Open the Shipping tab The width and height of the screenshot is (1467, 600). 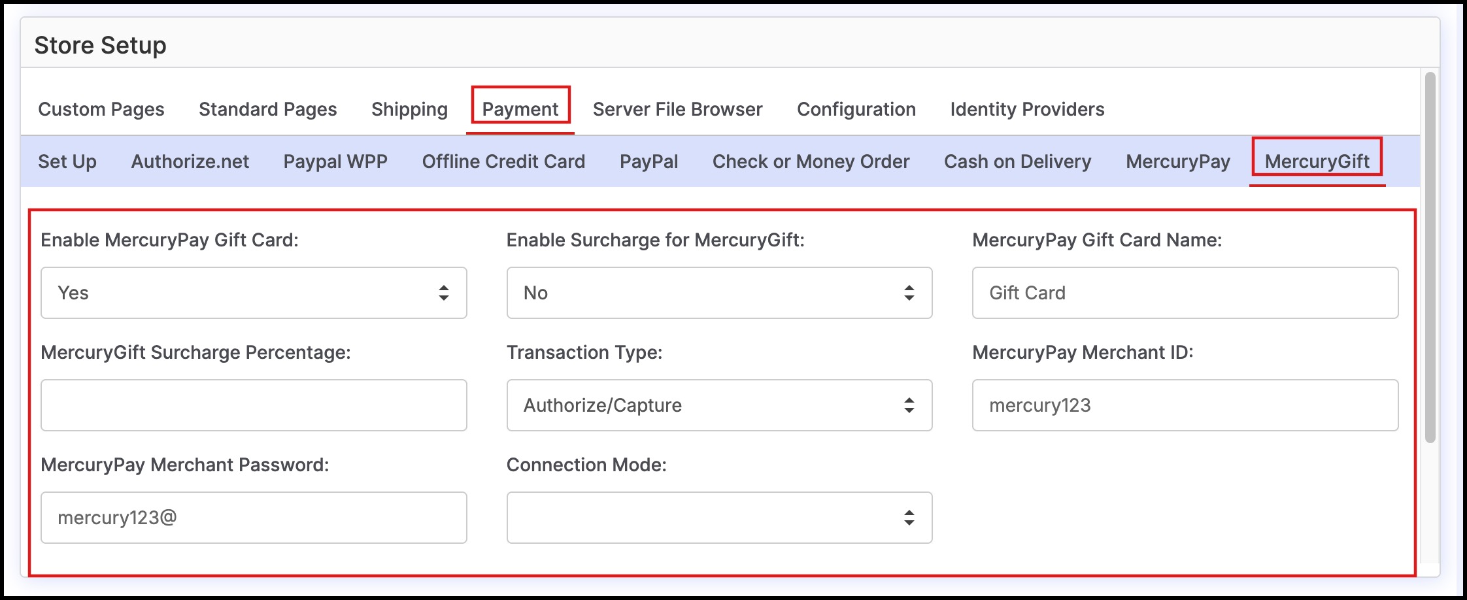409,109
